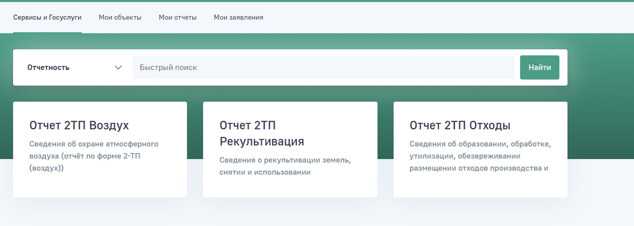Click empty space at bottom of Отходы card
This screenshot has height=226, width=634.
pos(480,186)
